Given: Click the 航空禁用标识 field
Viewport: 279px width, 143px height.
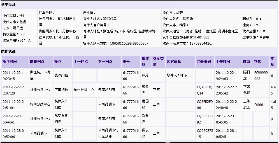Looking at the screenshot, I should [17, 40].
